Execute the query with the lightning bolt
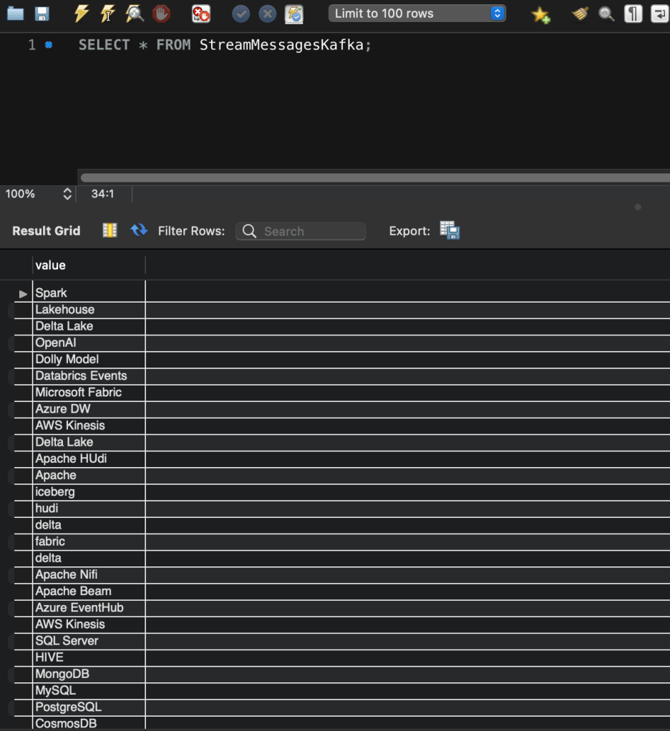The height and width of the screenshot is (731, 670). tap(82, 14)
